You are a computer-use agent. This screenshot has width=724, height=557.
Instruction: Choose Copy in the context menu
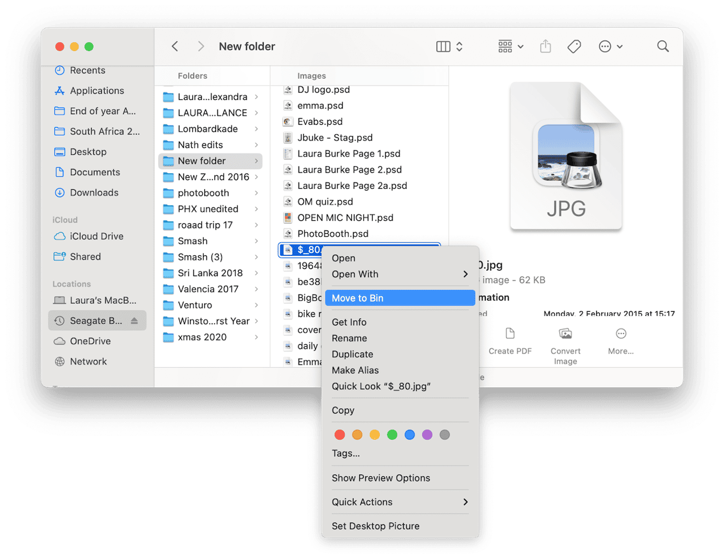(x=400, y=410)
